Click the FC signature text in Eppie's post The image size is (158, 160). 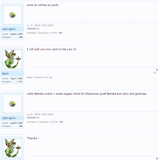tap(155, 73)
